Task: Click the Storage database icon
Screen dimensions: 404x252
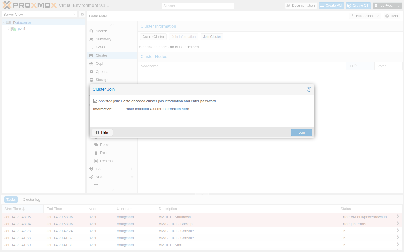Action: coord(91,80)
